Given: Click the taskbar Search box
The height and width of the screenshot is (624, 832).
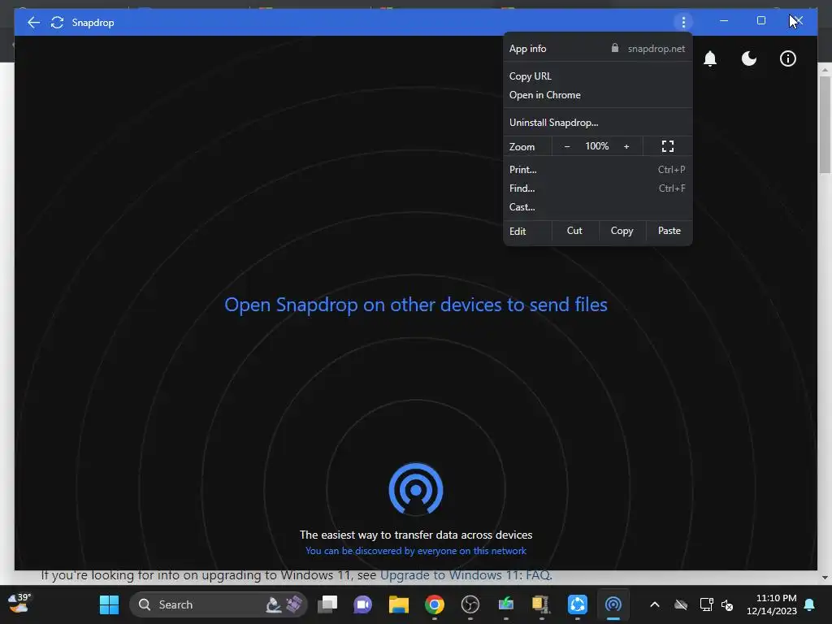Looking at the screenshot, I should pos(218,604).
